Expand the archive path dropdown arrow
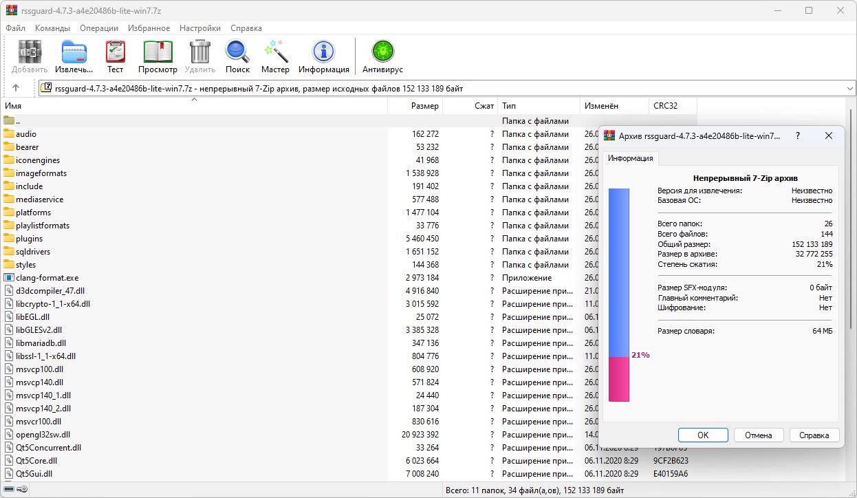This screenshot has height=498, width=857. pos(849,88)
